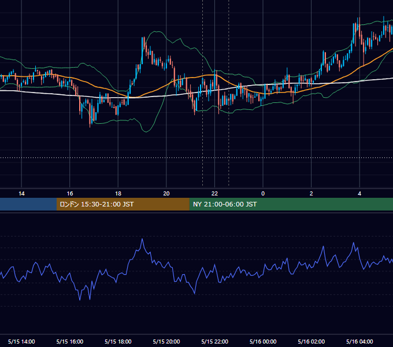The width and height of the screenshot is (393, 347).
Task: Click the '5/15 20:00' date label
Action: (x=166, y=341)
